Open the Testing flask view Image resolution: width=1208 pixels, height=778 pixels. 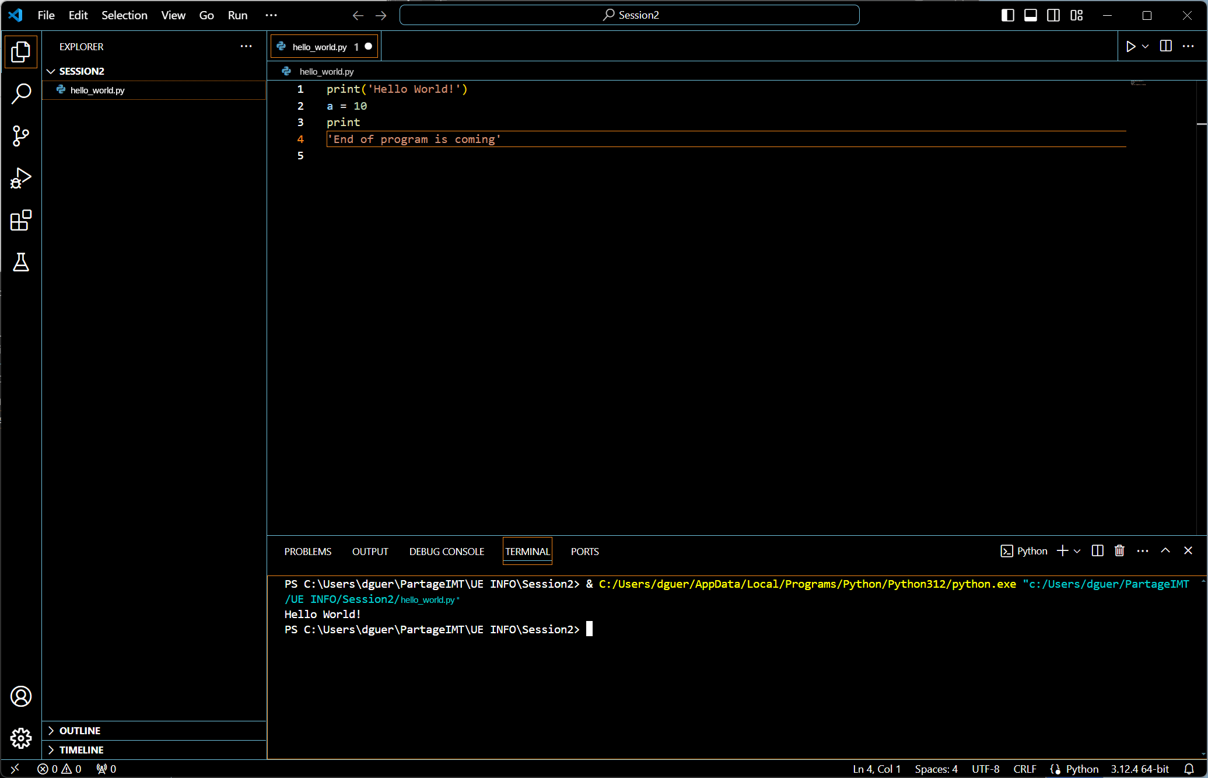pos(21,263)
